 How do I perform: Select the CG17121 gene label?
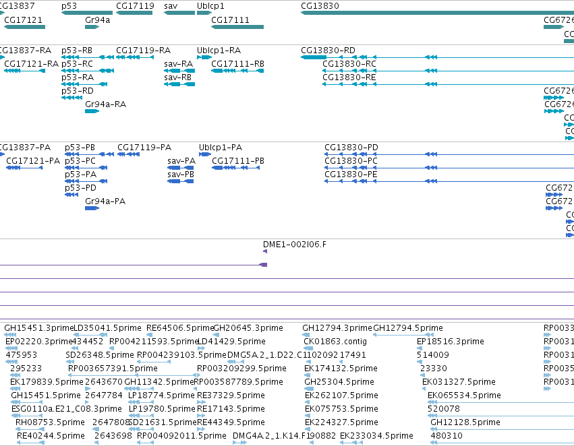[24, 20]
